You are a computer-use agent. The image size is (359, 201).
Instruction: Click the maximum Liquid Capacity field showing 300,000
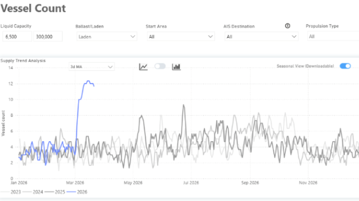tap(48, 37)
